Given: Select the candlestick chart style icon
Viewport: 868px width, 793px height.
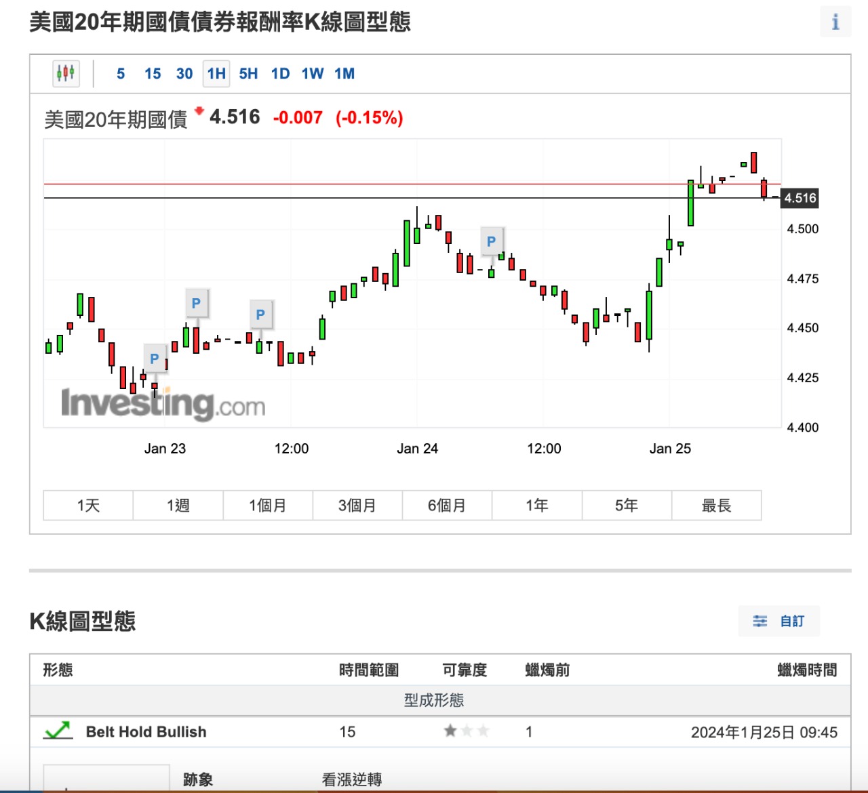Looking at the screenshot, I should (66, 72).
